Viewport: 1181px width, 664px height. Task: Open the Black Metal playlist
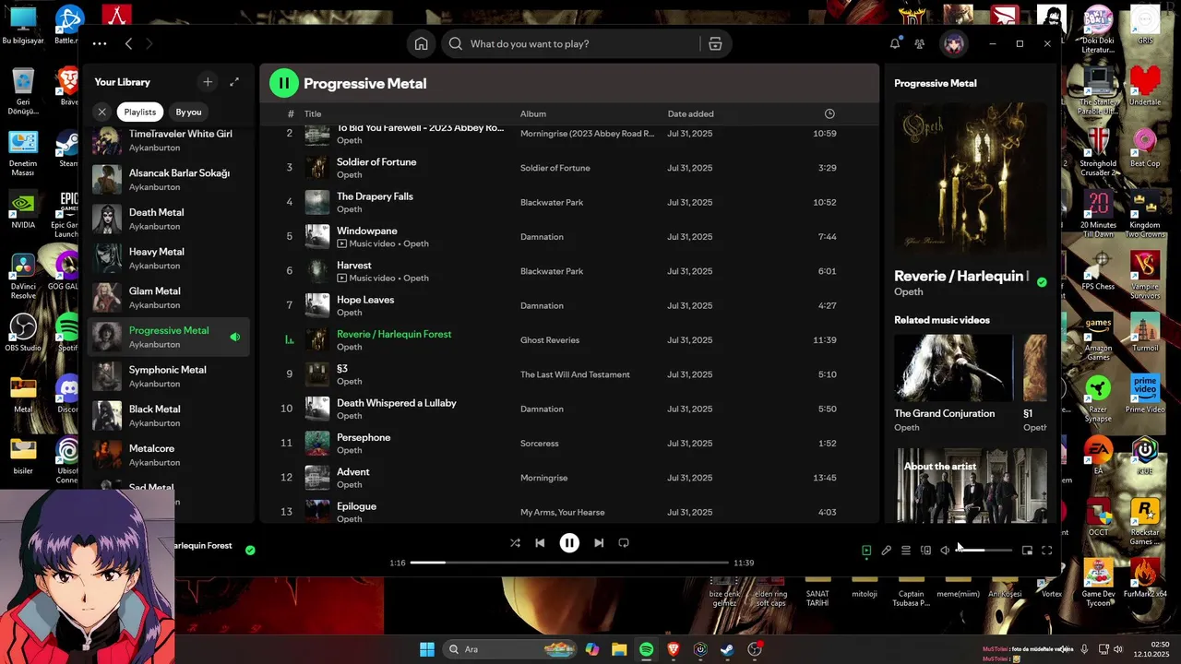coord(168,416)
